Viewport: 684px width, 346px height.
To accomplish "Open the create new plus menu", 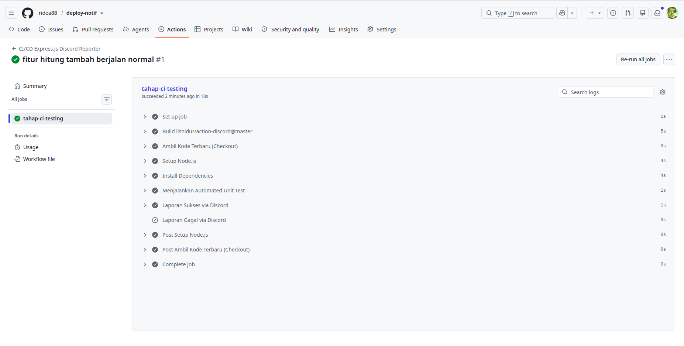I will tap(595, 13).
